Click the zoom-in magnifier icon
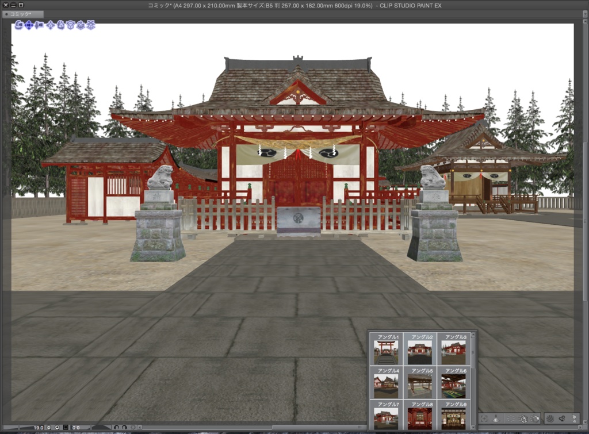Viewport: 589px width, 434px height. (x=57, y=428)
